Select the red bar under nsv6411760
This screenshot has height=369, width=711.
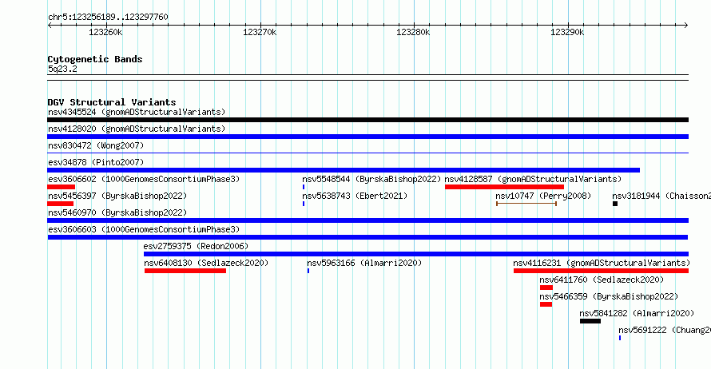(x=546, y=288)
